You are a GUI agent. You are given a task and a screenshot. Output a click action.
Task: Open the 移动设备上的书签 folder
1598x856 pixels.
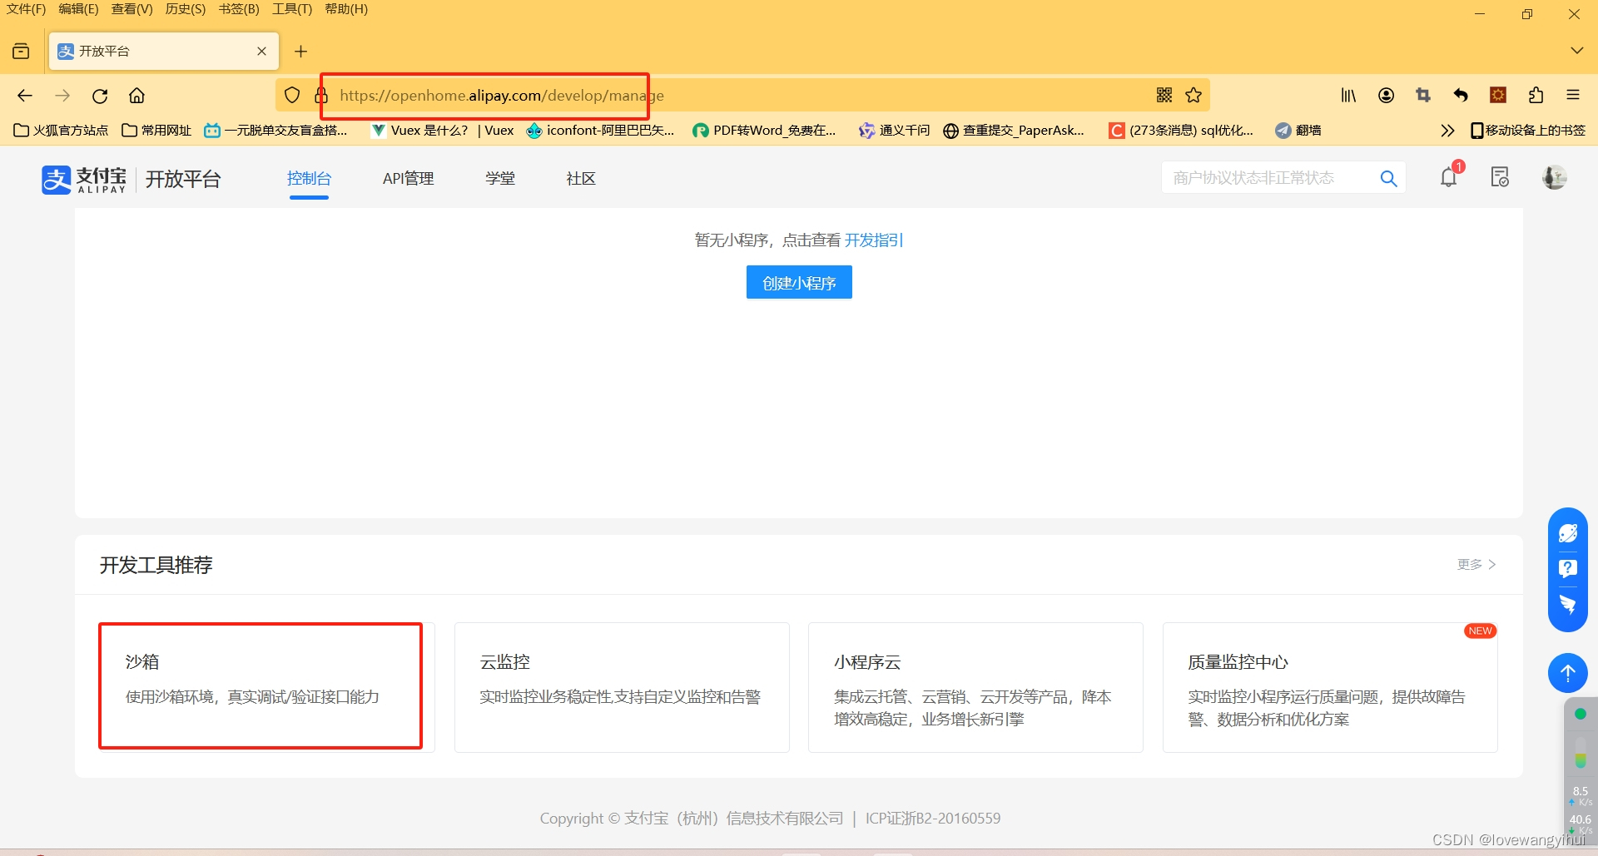point(1528,131)
